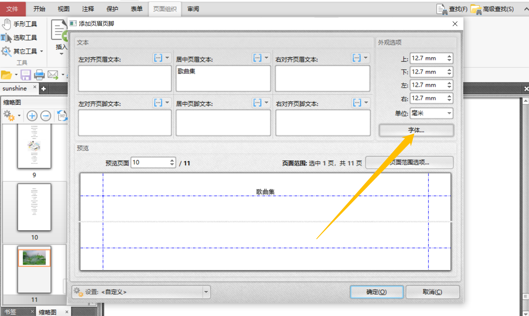Click Page Range Options (页面范围选项) button
The image size is (529, 316).
pyautogui.click(x=409, y=162)
